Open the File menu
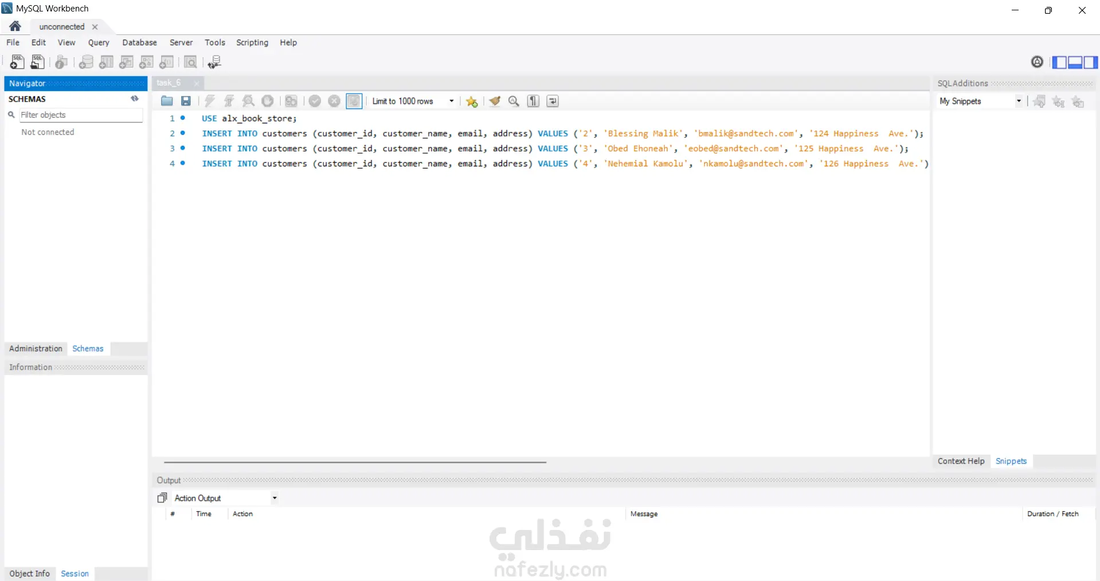The image size is (1100, 581). point(13,42)
